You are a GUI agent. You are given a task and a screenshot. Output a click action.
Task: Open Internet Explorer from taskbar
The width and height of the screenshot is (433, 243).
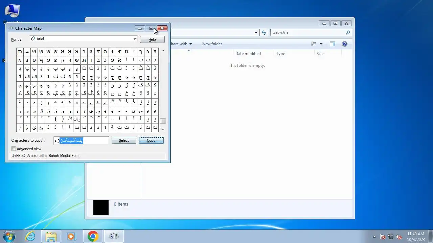coord(30,236)
